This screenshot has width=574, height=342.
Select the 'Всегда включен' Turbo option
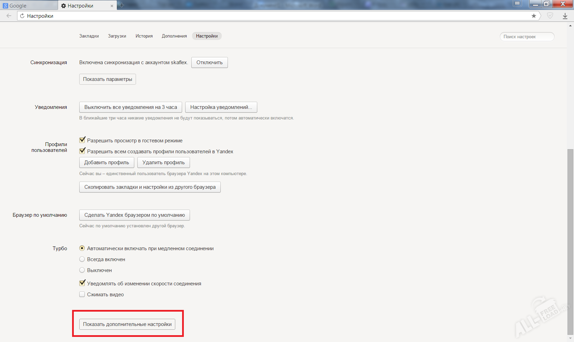[82, 259]
